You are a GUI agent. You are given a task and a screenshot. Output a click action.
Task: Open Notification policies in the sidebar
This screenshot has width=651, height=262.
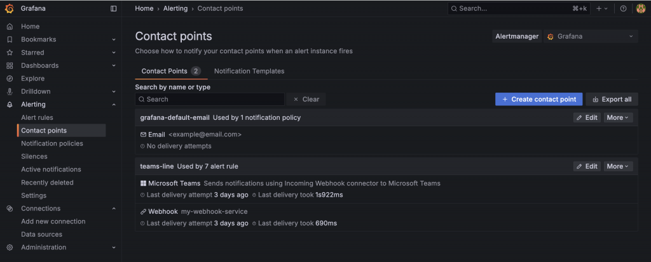[52, 143]
